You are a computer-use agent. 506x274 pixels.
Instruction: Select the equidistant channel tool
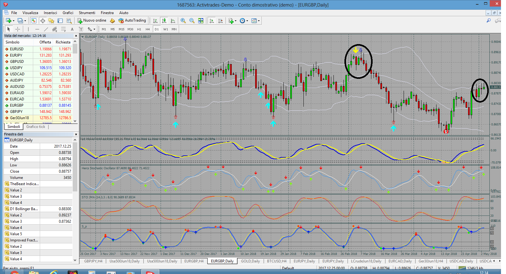pos(54,29)
